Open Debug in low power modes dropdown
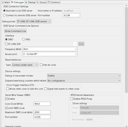This screenshot has height=127, width=128. [84, 76]
